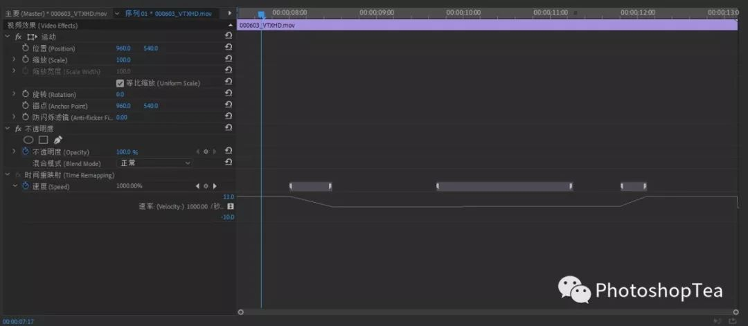Open the Blend Mode dropdown
The image size is (748, 326).
(154, 163)
